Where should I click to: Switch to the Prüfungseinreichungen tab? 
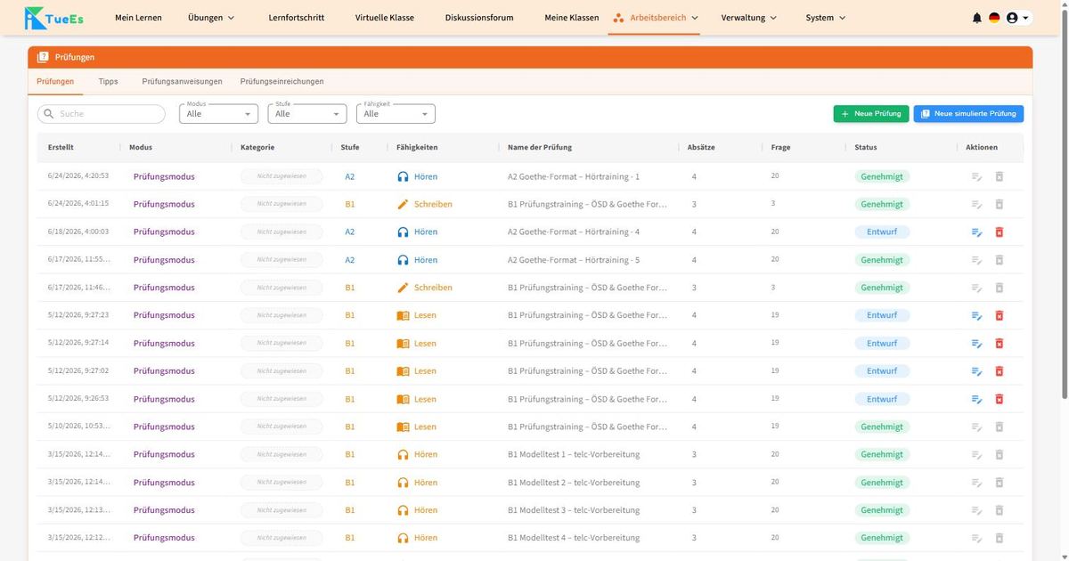click(x=282, y=81)
